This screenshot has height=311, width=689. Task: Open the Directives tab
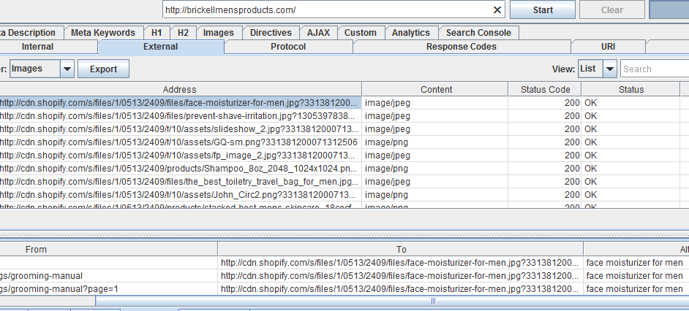point(271,33)
